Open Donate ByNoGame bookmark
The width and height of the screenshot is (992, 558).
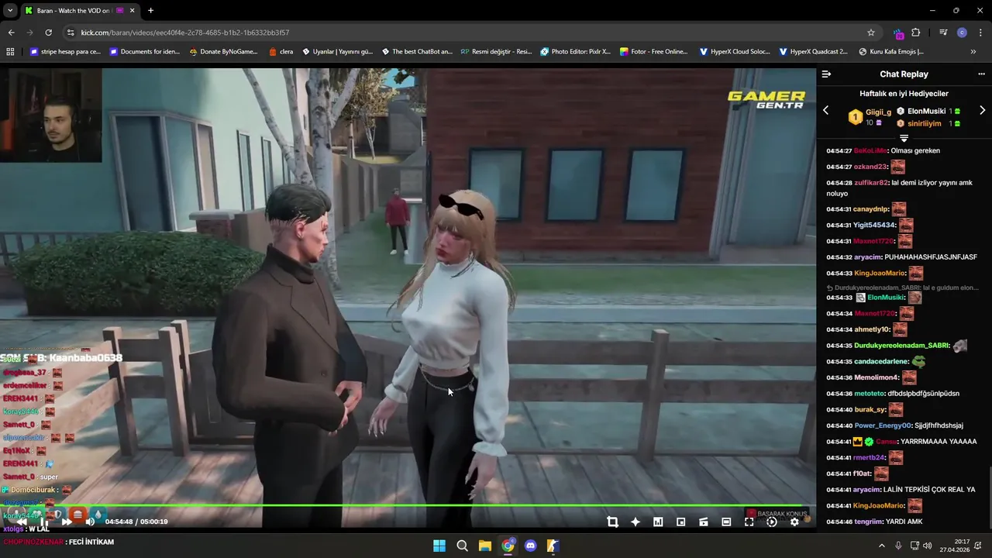[223, 52]
